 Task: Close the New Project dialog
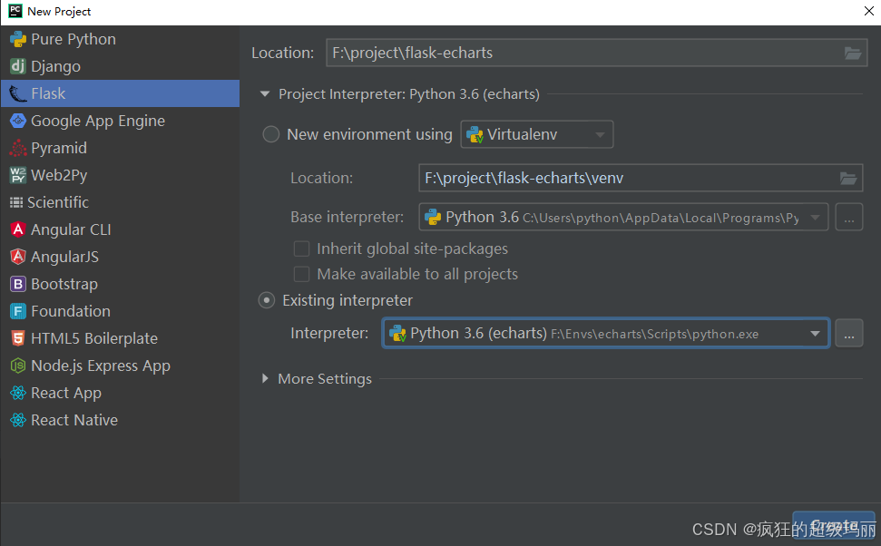pyautogui.click(x=868, y=11)
